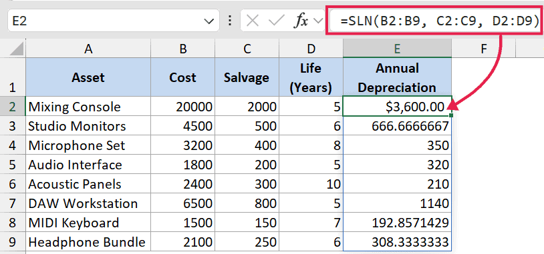
Task: Select salvage cell with 2000
Action: tap(247, 106)
